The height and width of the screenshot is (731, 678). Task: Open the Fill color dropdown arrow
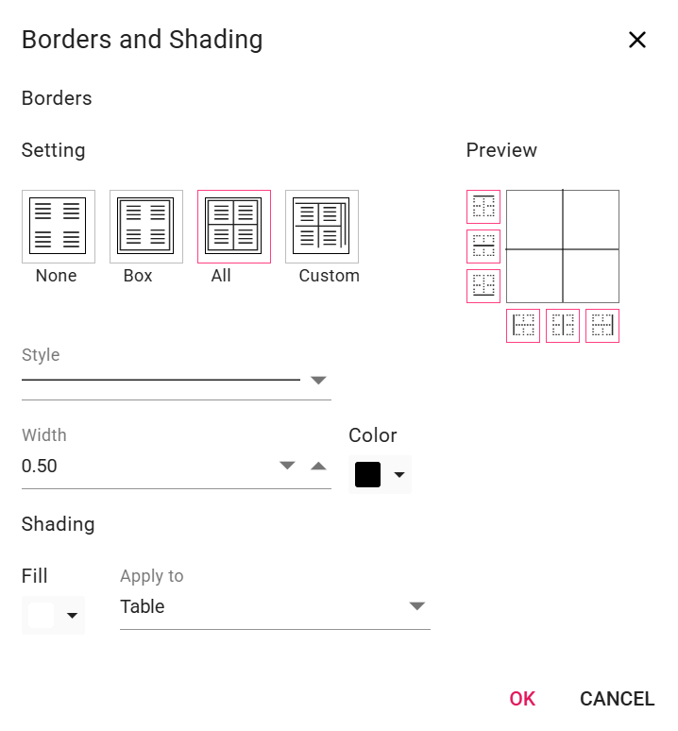[72, 616]
